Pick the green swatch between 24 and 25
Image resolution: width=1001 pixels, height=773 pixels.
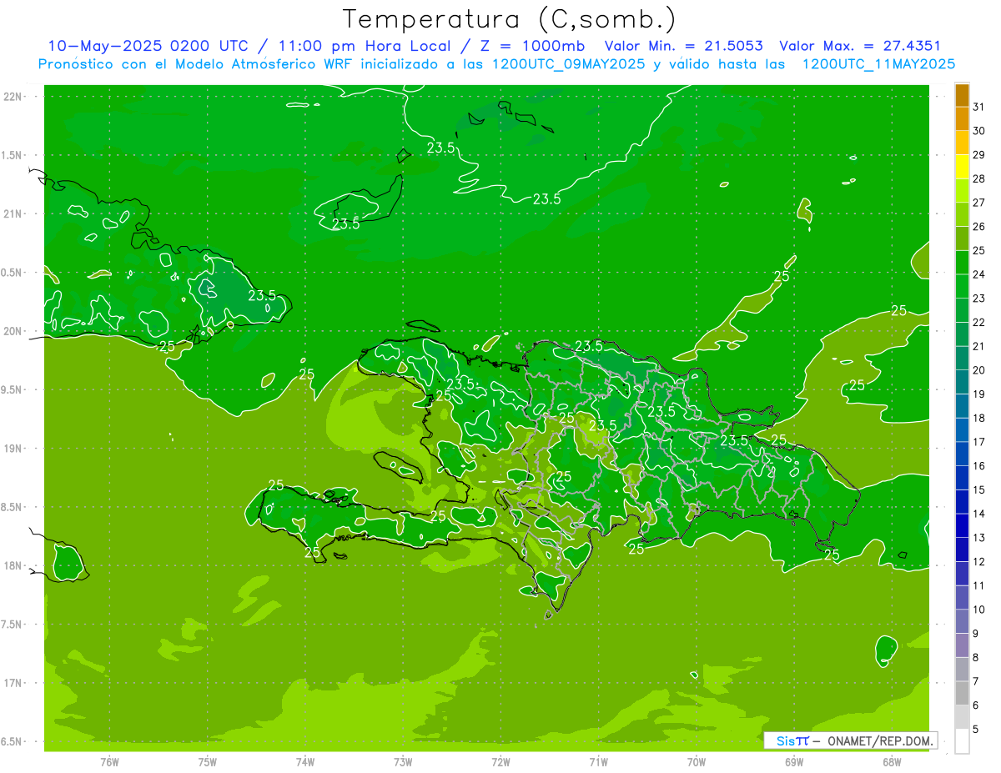pyautogui.click(x=962, y=263)
